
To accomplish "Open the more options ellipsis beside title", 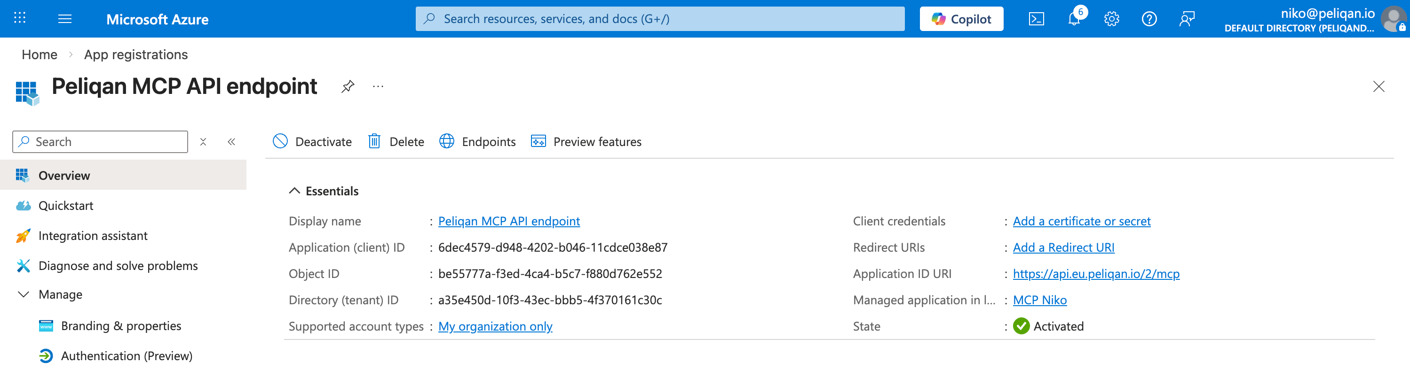I will click(x=378, y=86).
